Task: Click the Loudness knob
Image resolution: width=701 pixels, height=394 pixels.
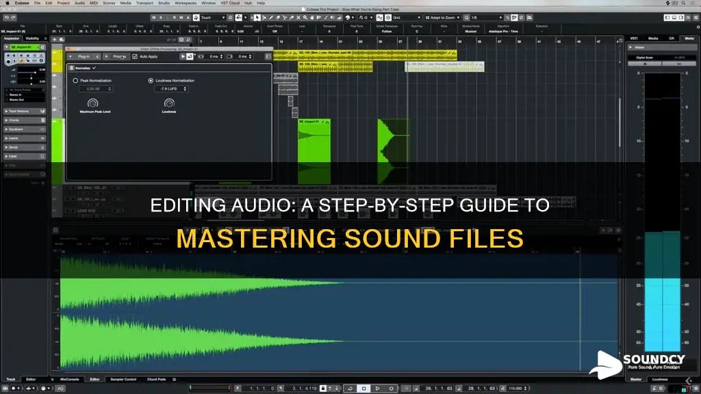Action: click(x=169, y=103)
